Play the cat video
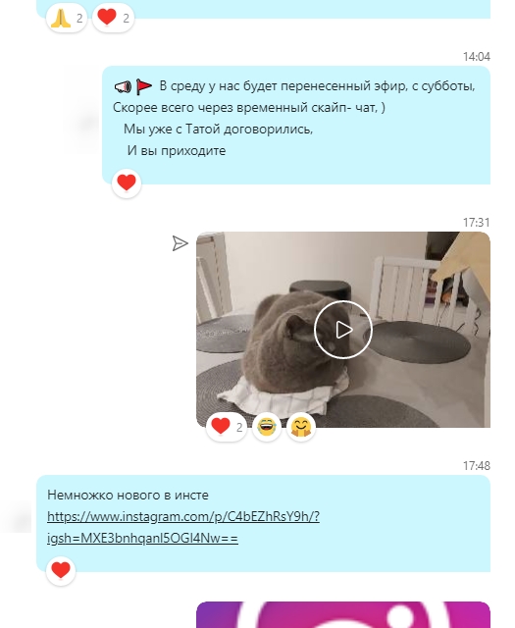515x628 pixels. pos(343,330)
